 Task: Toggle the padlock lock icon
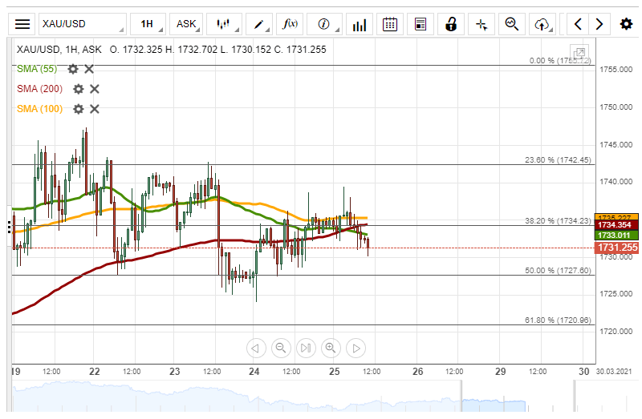click(451, 24)
